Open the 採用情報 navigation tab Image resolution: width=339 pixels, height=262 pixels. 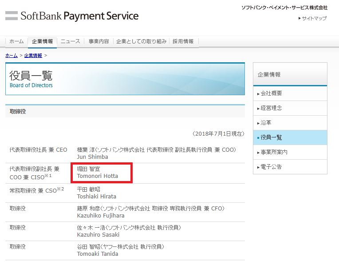click(183, 41)
